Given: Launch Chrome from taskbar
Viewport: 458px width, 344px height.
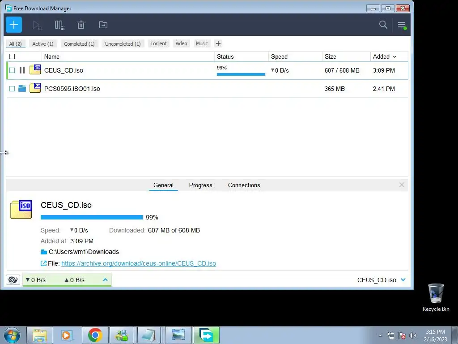Looking at the screenshot, I should click(x=95, y=335).
